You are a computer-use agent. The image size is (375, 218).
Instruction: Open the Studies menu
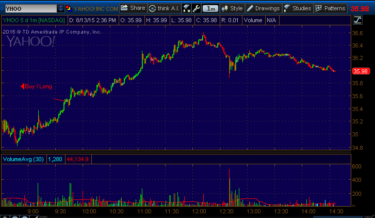298,8
